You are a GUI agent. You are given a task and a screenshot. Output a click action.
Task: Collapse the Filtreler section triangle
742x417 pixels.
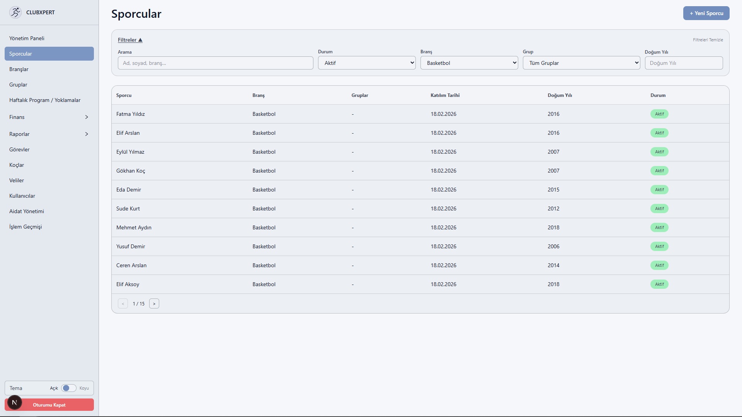140,40
